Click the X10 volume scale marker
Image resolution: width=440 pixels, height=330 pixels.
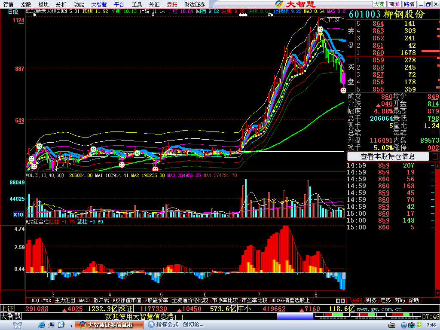(x=18, y=215)
